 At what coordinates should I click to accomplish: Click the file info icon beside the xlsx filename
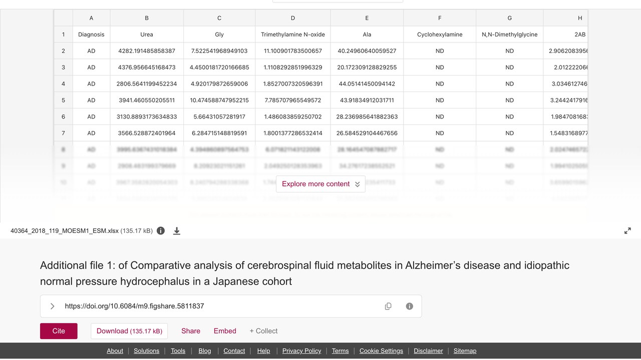[161, 231]
